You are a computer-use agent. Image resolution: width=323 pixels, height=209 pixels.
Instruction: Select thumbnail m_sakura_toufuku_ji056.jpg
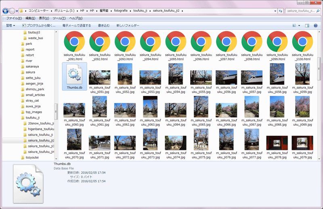227,77
